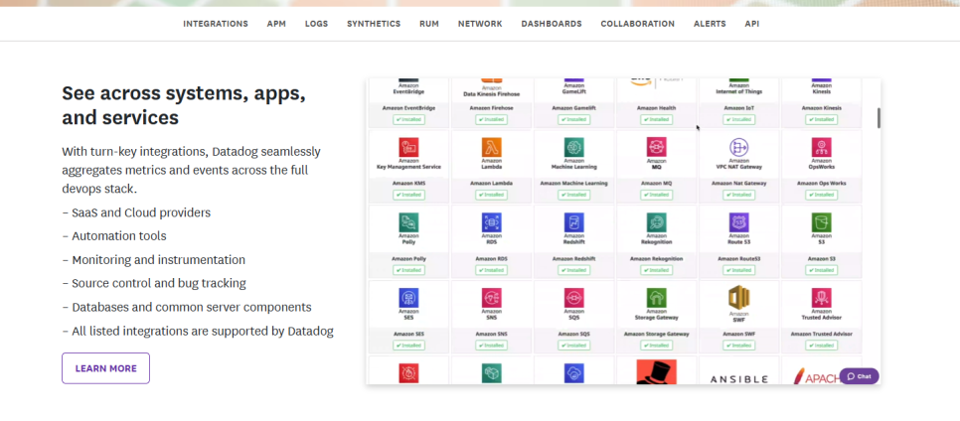Click the Amazon Key Management Service icon
Screen dimensions: 960x421
[x=408, y=147]
